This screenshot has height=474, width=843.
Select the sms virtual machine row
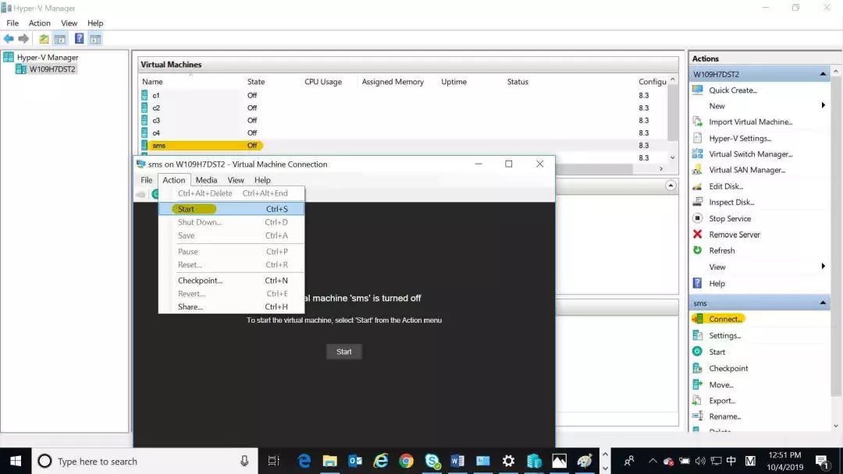pyautogui.click(x=404, y=146)
